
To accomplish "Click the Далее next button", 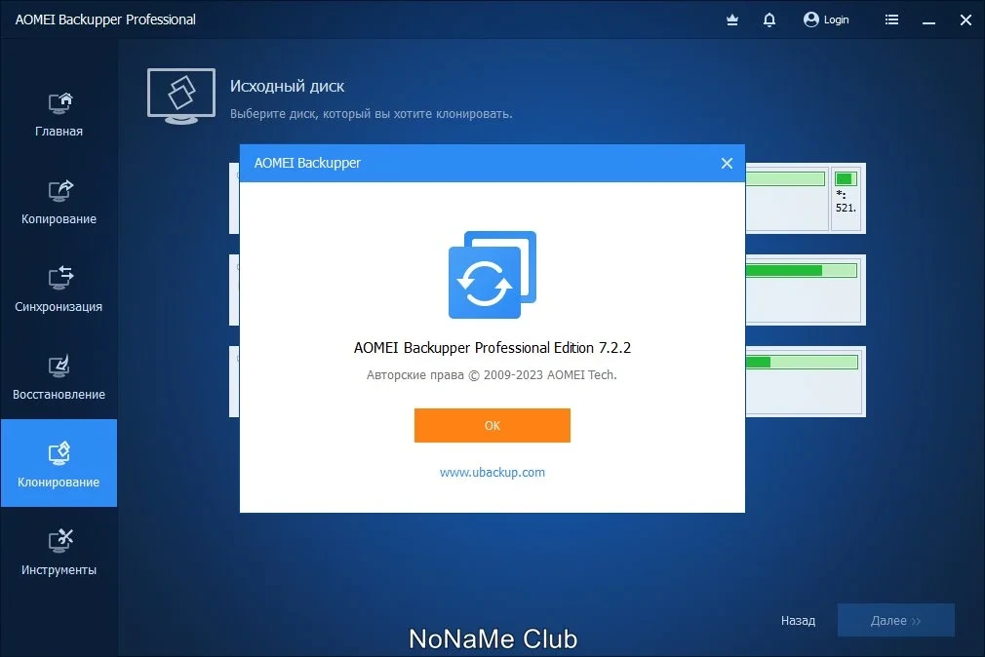I will pyautogui.click(x=896, y=621).
